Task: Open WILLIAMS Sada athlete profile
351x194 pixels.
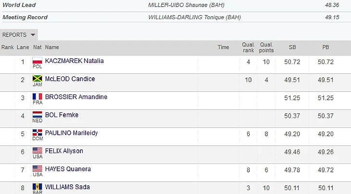Action: 67,187
